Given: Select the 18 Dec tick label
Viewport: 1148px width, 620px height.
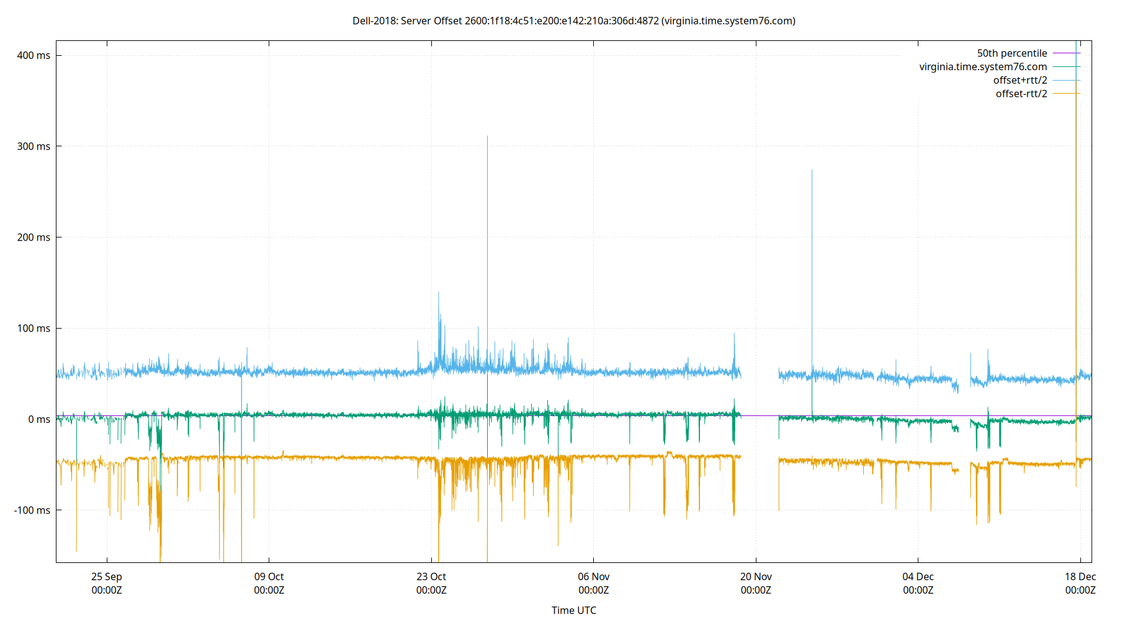Looking at the screenshot, I should point(1082,577).
